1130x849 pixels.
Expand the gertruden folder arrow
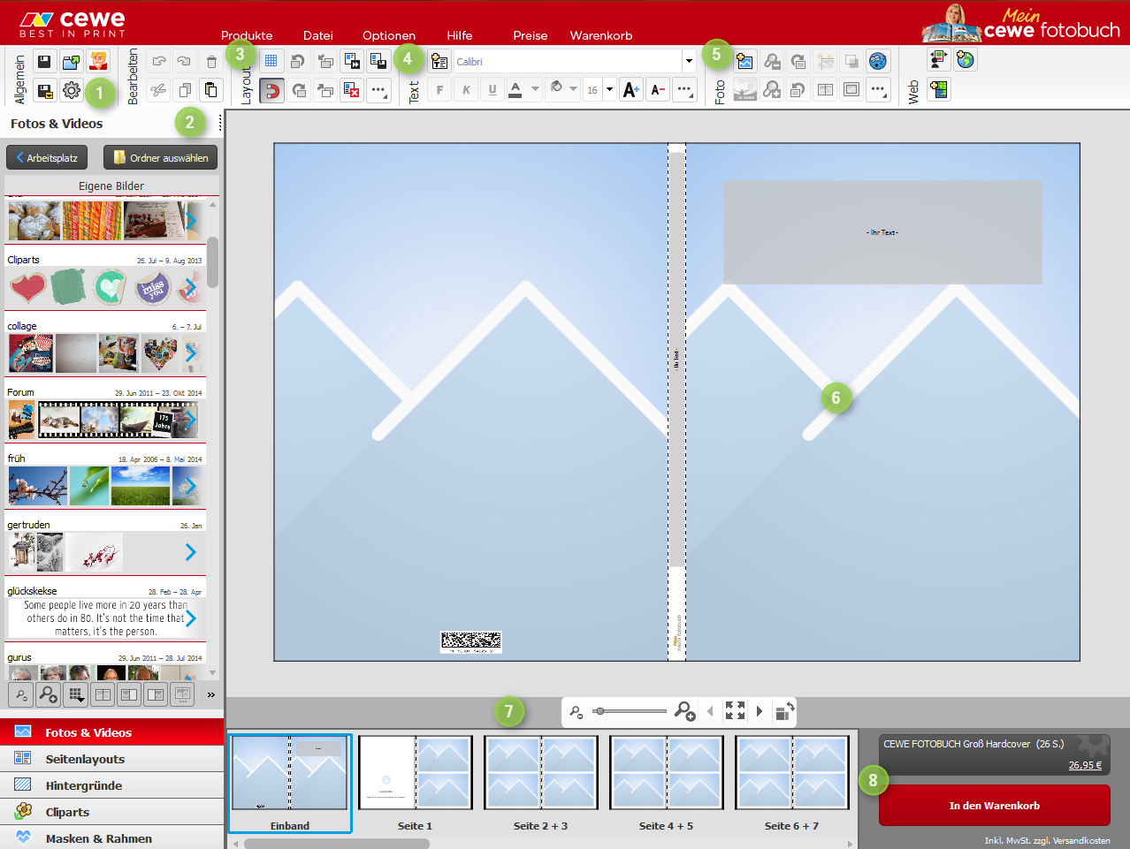pyautogui.click(x=191, y=552)
